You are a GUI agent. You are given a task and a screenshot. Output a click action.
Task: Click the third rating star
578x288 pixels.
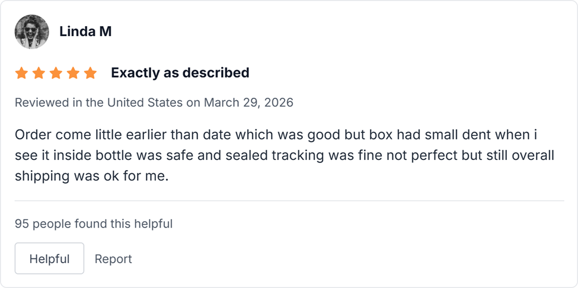coord(56,73)
